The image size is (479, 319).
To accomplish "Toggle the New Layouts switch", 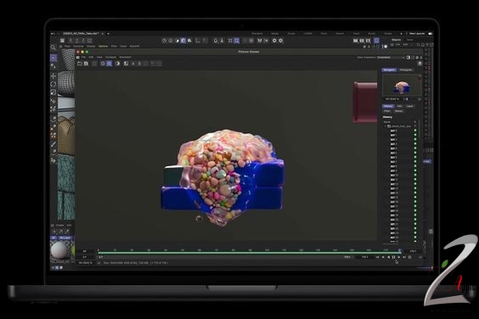I will pyautogui.click(x=430, y=34).
